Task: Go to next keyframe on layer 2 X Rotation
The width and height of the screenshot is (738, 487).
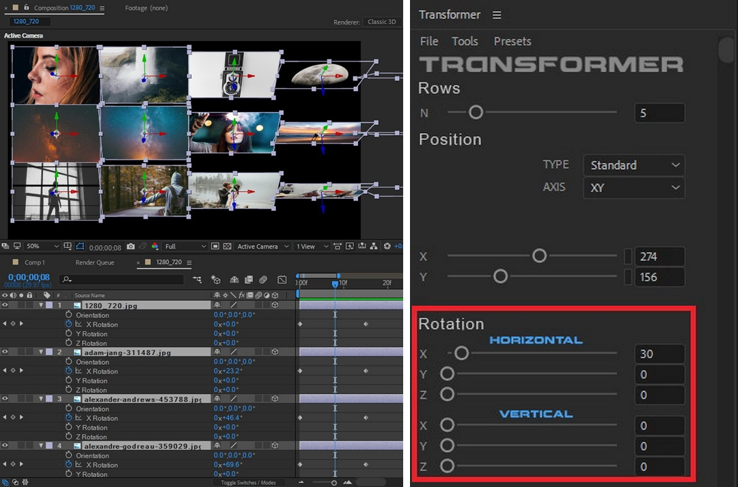Action: pyautogui.click(x=21, y=371)
